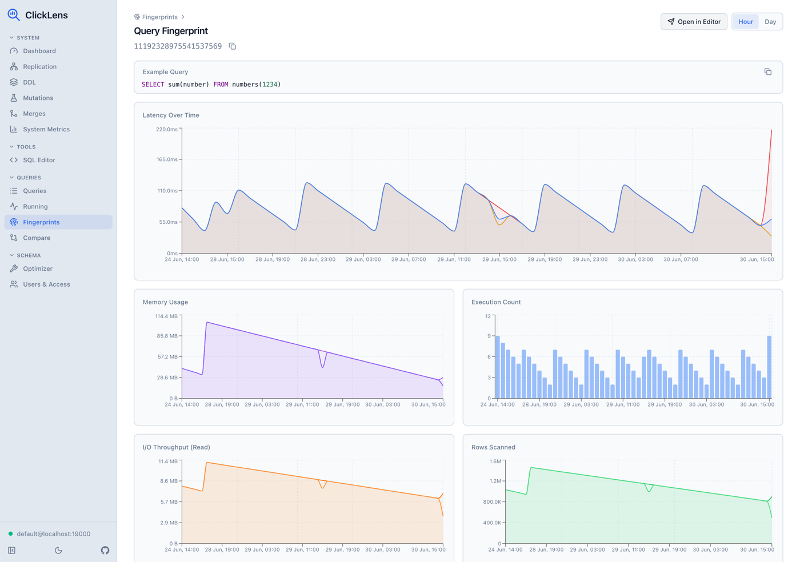
Task: Click the Merges sidebar item
Action: [x=58, y=114]
